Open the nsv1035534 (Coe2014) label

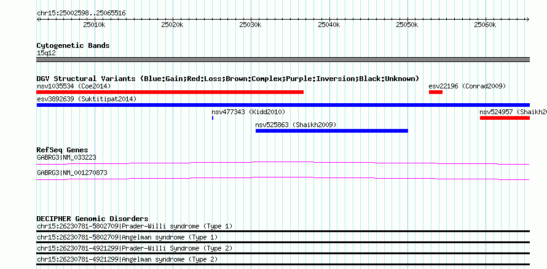tap(74, 86)
